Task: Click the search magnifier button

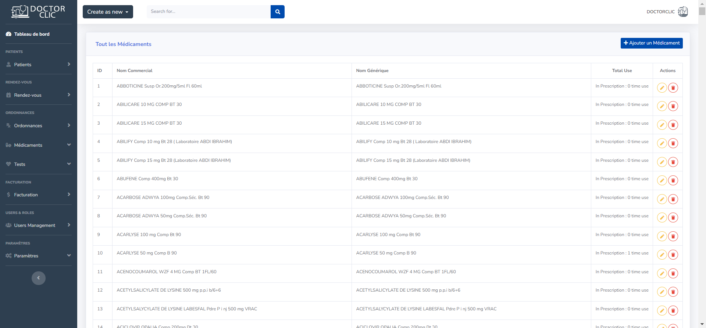Action: [x=278, y=12]
